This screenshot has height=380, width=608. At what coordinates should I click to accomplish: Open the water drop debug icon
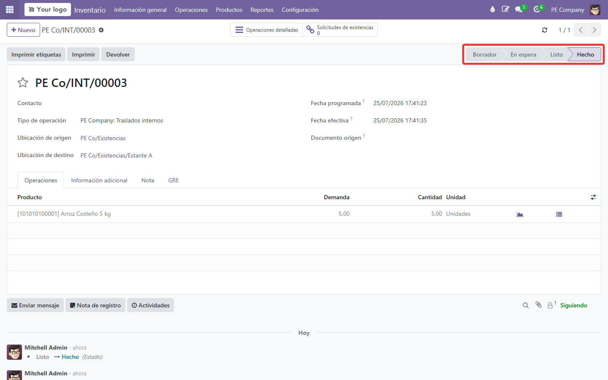(492, 9)
